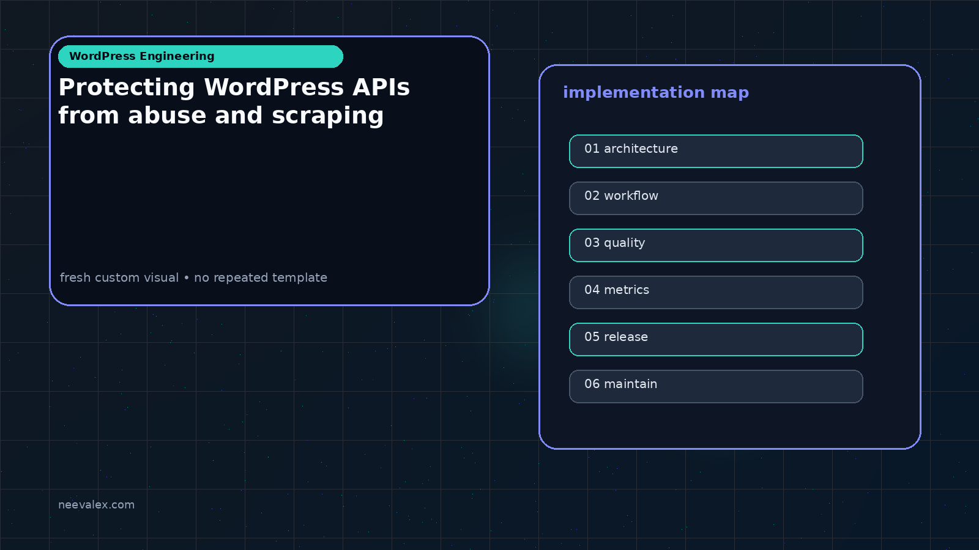Click the 'implementation map' heading
Screen dimensions: 979x550
pos(656,92)
